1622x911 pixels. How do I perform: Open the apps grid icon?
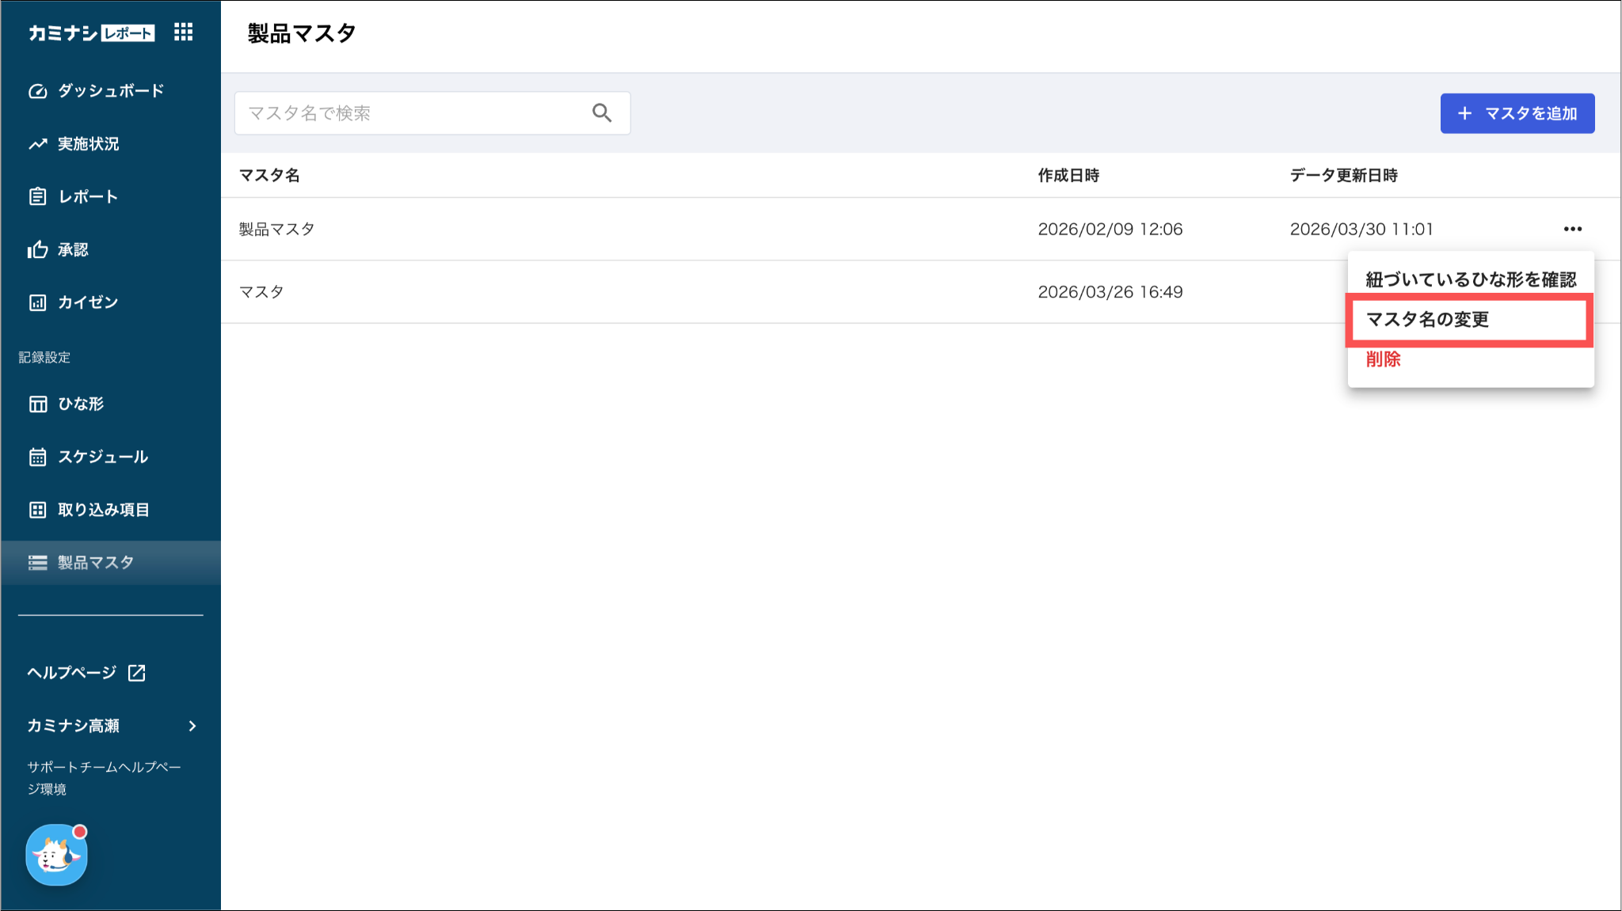point(184,32)
